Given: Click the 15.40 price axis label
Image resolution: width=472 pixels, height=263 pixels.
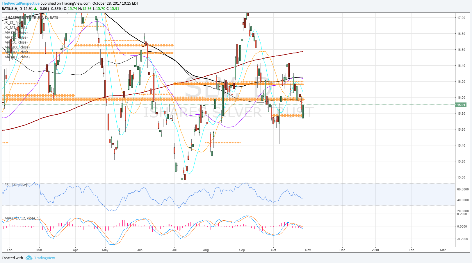Looking at the screenshot, I should 461,145.
